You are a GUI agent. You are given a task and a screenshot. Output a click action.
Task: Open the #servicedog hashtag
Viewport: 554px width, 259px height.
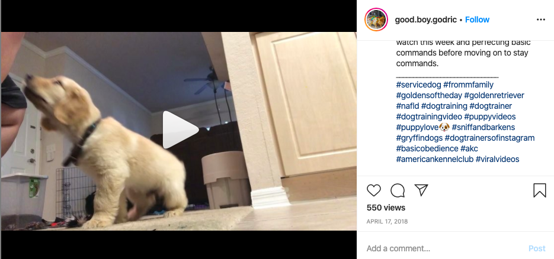(x=418, y=85)
